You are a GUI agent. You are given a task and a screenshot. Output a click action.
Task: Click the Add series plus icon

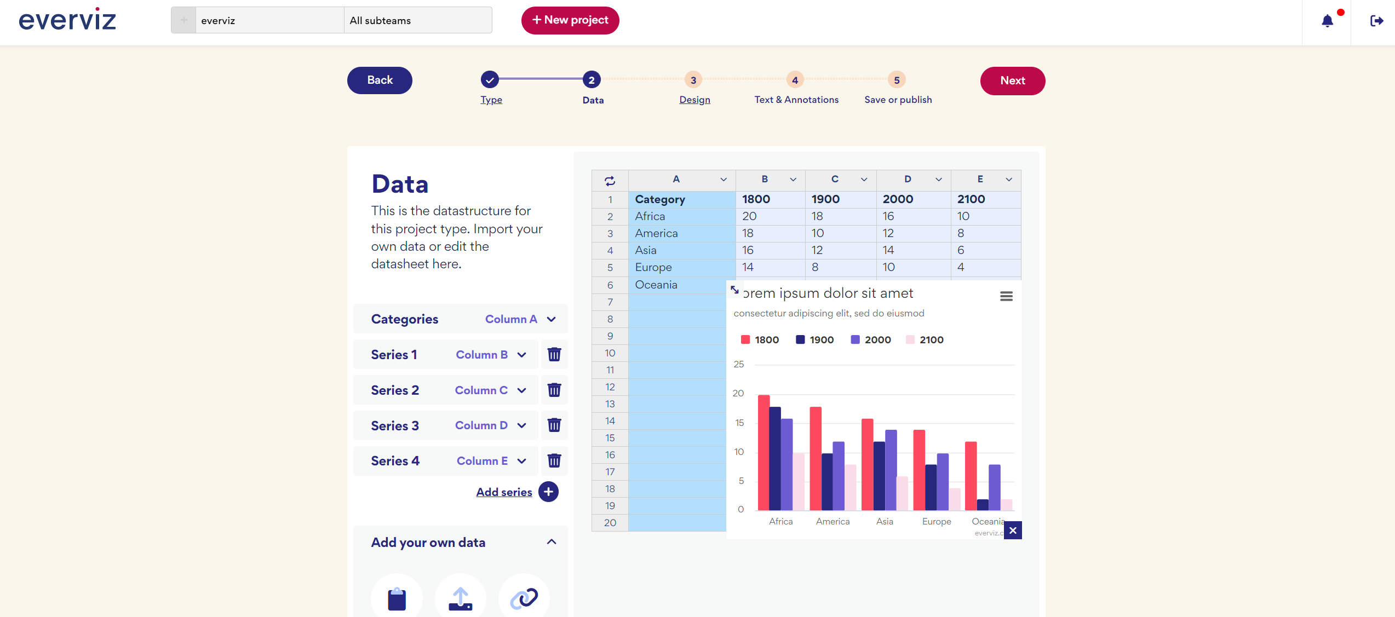tap(550, 492)
